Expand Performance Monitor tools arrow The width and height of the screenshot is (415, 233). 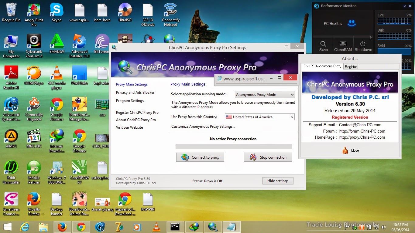pos(371,38)
